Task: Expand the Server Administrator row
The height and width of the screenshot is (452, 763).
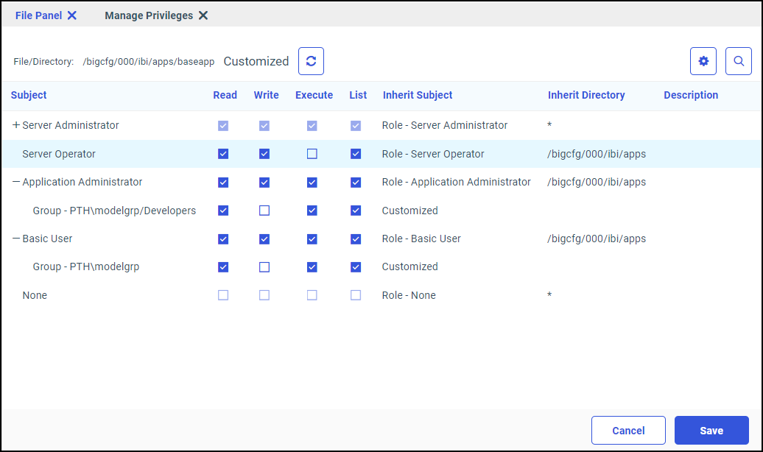Action: point(14,125)
